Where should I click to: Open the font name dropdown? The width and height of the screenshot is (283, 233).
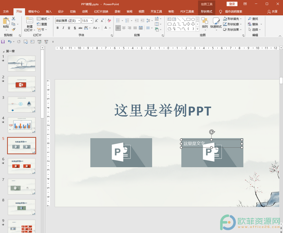79,21
